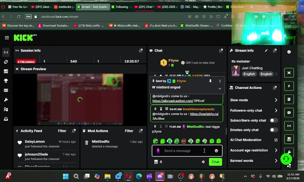
Task: Open the bottom tray sidebar icon
Action: (6, 119)
